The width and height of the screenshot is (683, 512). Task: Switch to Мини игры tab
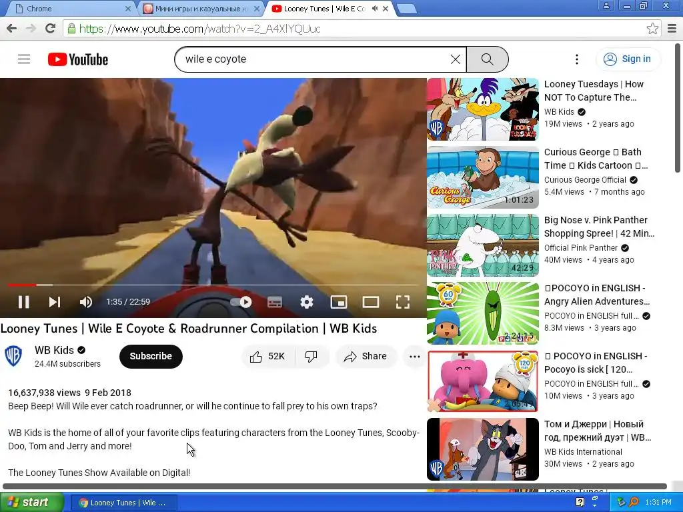tap(201, 9)
